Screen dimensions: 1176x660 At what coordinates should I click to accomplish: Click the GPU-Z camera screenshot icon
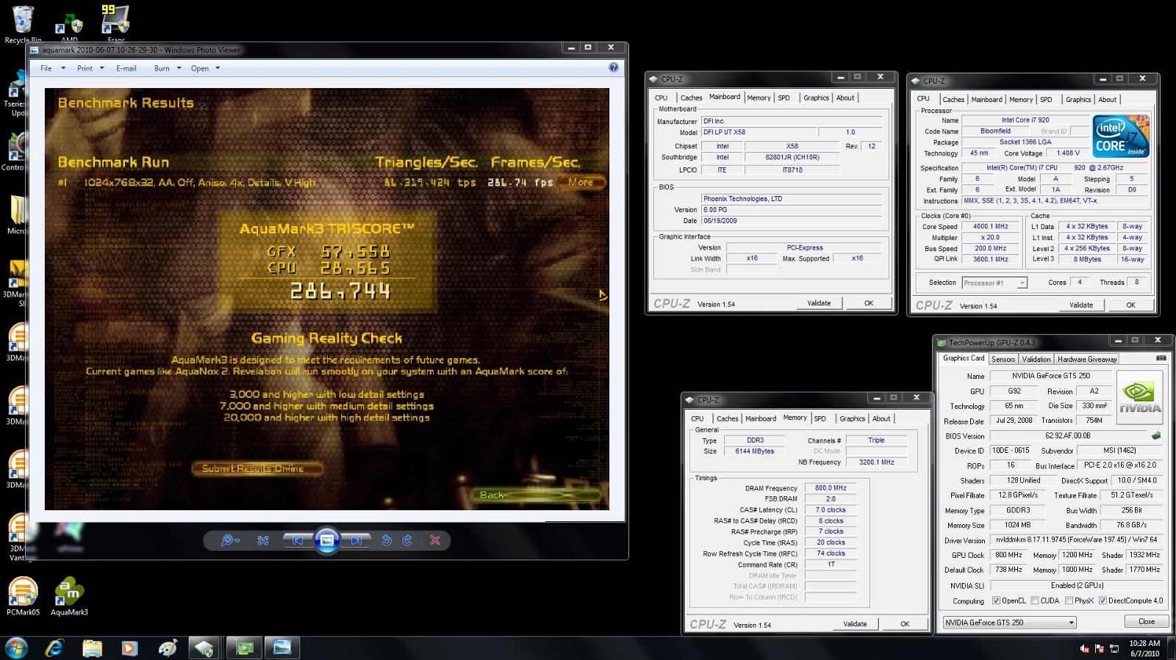[1161, 358]
